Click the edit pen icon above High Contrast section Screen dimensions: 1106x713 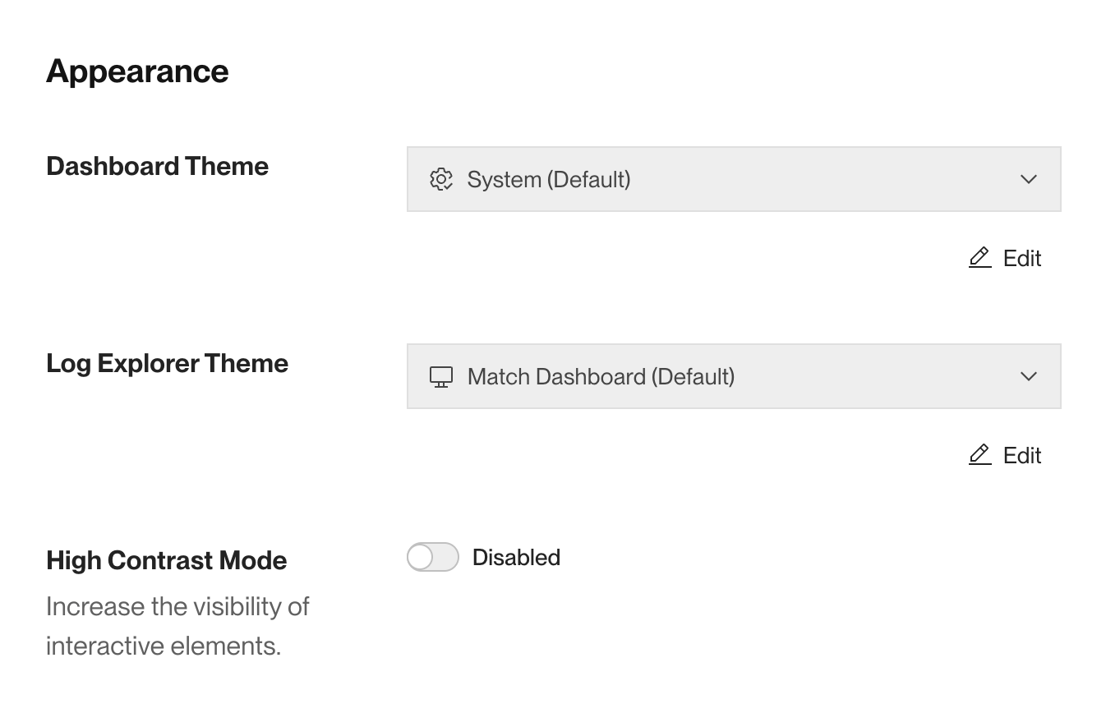979,454
